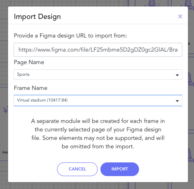Click the arrow beside Virtual stadium (10417:84)
The height and width of the screenshot is (189, 194).
coord(177,101)
